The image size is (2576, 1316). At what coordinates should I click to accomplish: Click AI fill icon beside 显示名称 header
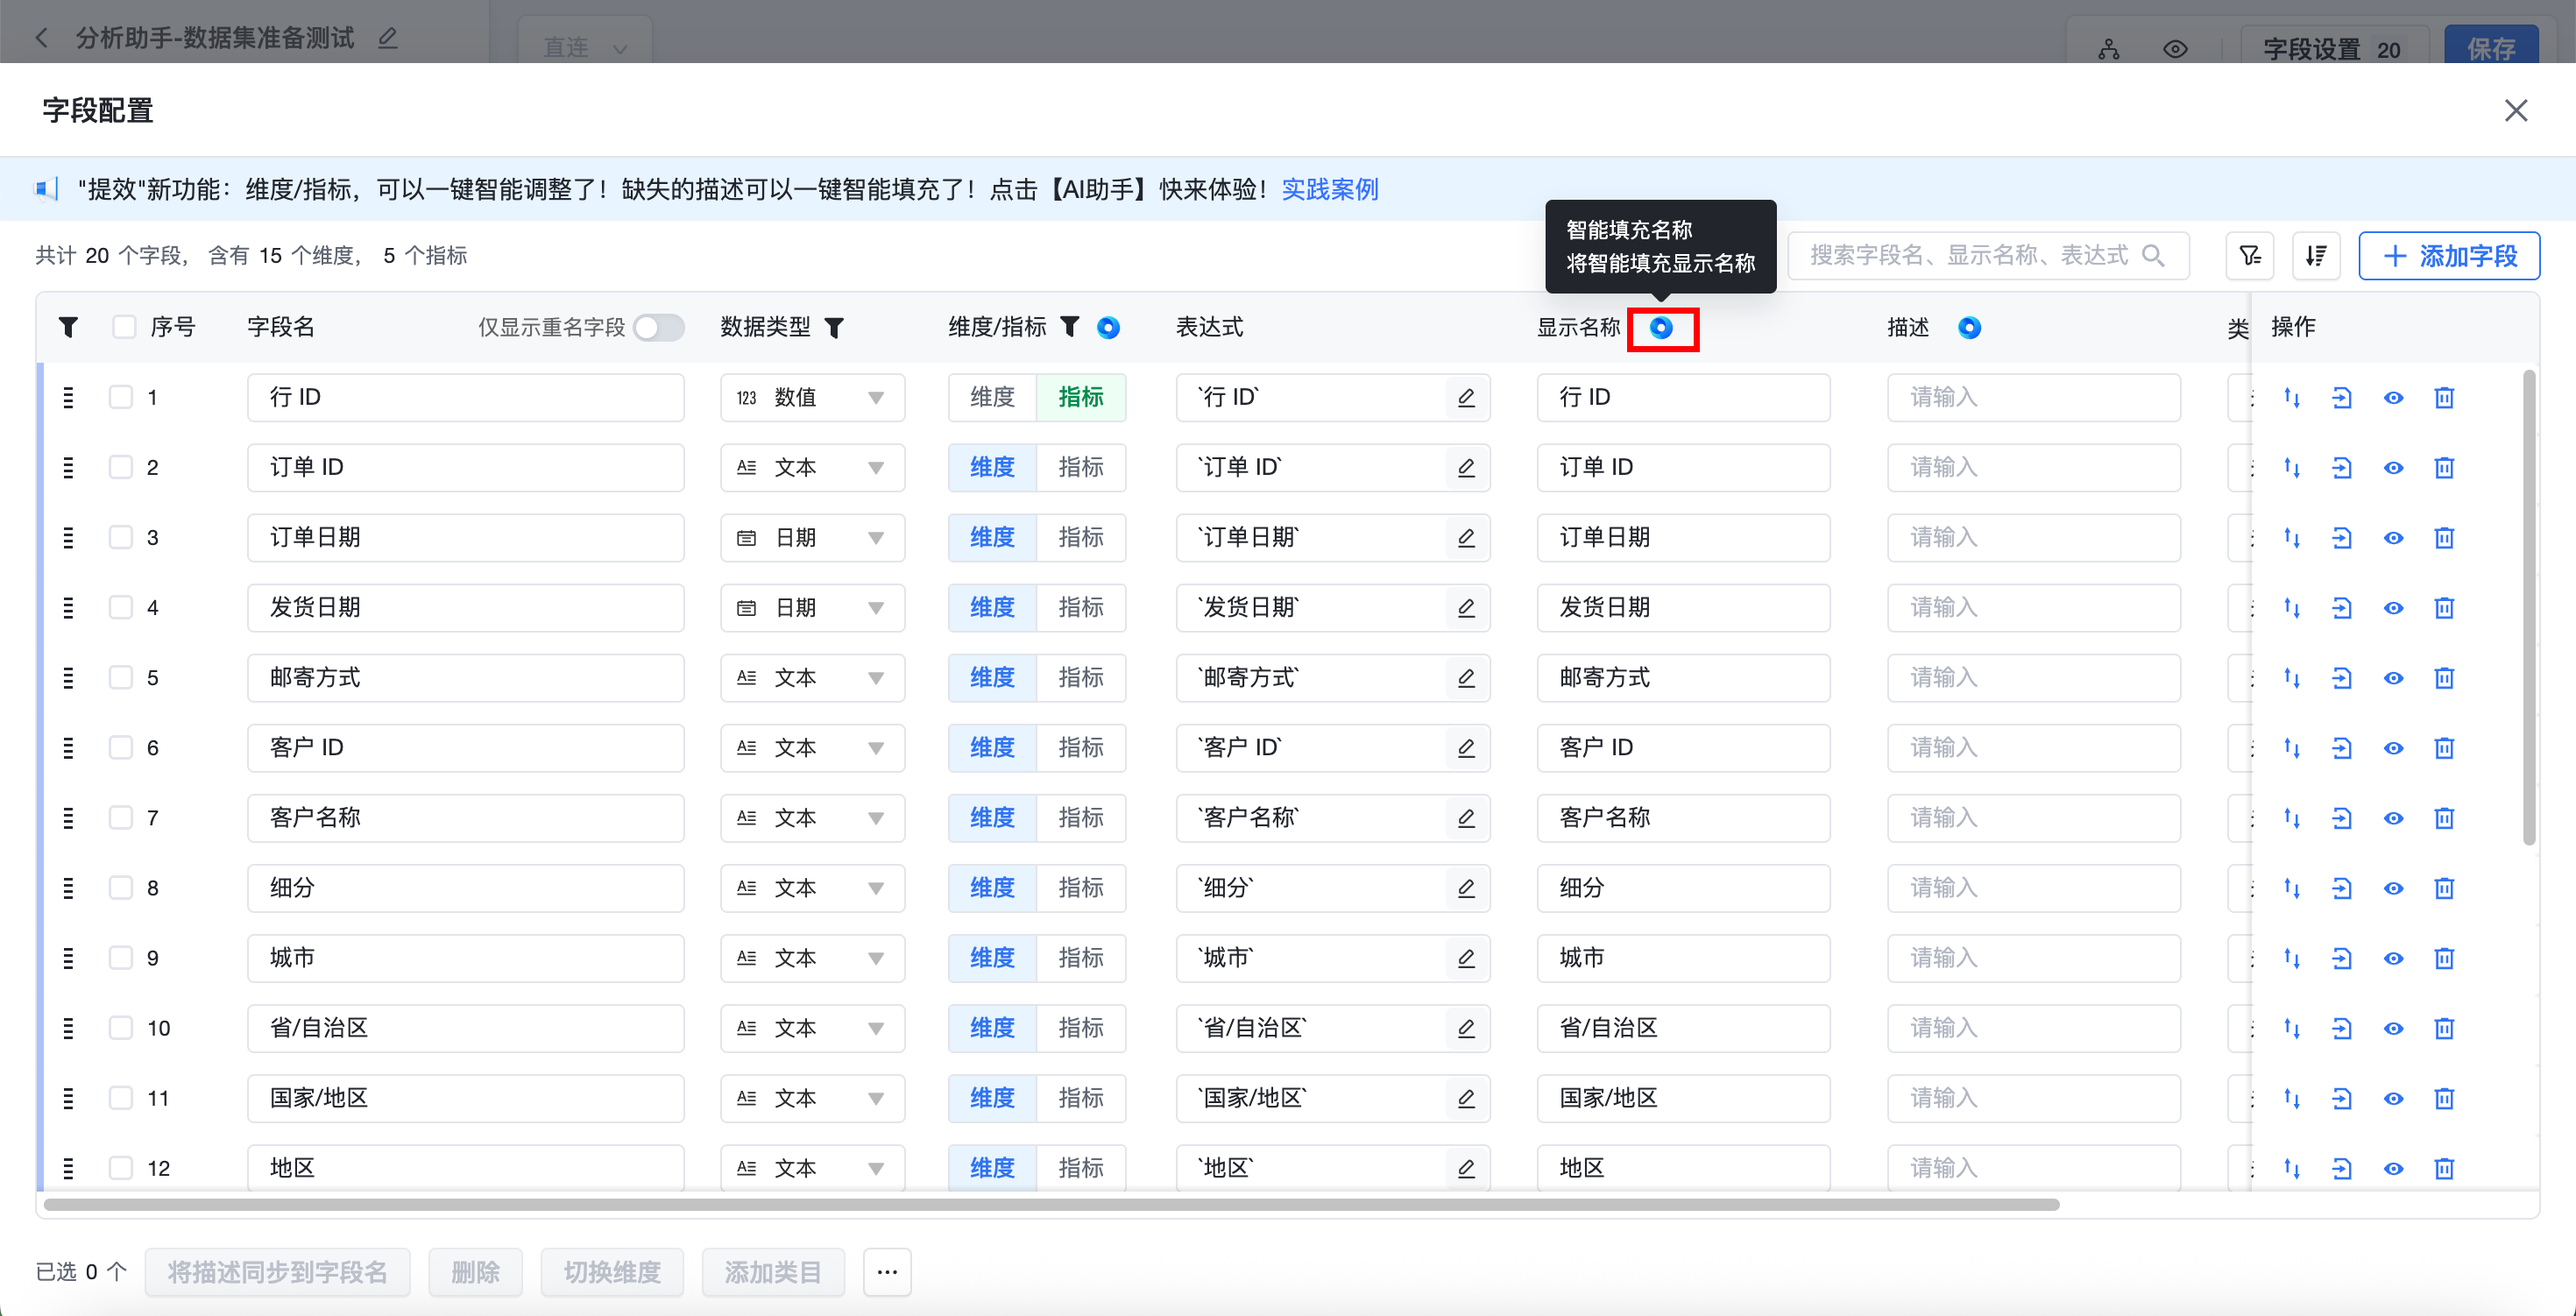coord(1661,328)
